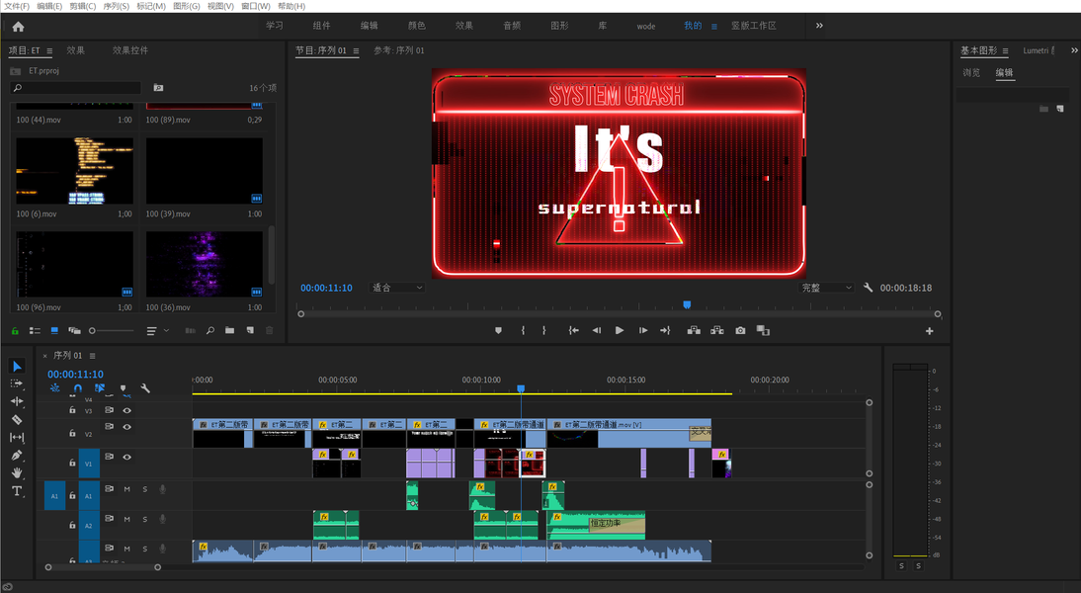This screenshot has height=593, width=1081.
Task: Open the 窗口(W) menu
Action: point(256,6)
